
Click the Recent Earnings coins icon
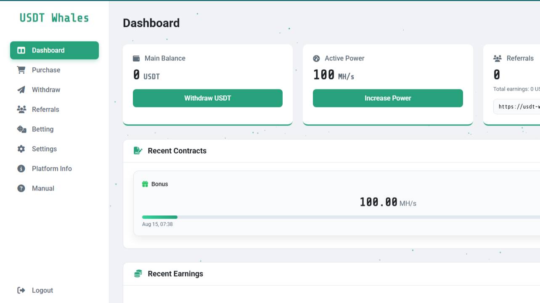(138, 274)
